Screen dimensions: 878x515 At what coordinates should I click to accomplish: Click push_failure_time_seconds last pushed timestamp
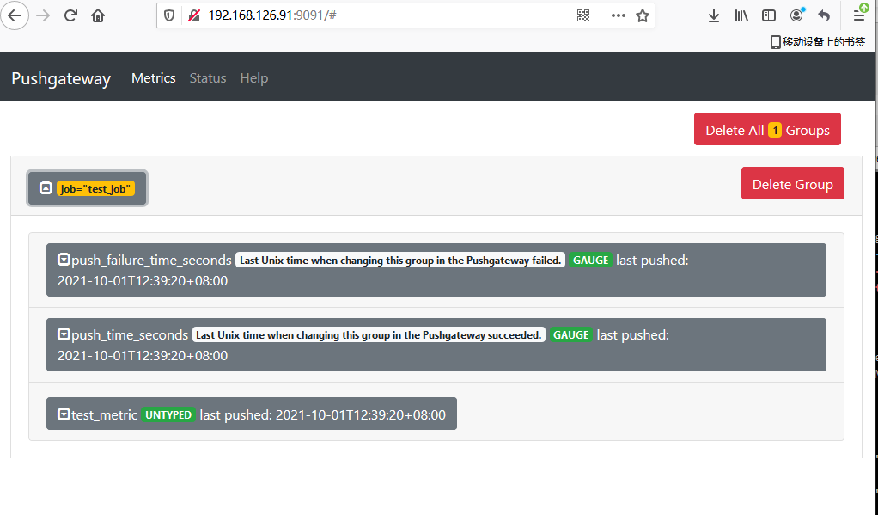143,281
